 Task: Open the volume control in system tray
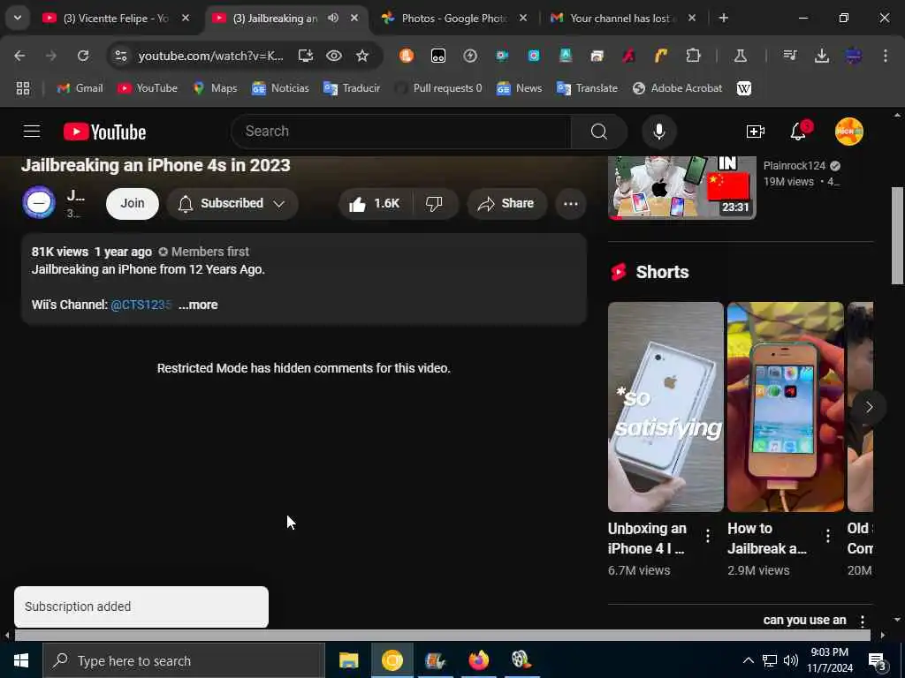pyautogui.click(x=791, y=660)
